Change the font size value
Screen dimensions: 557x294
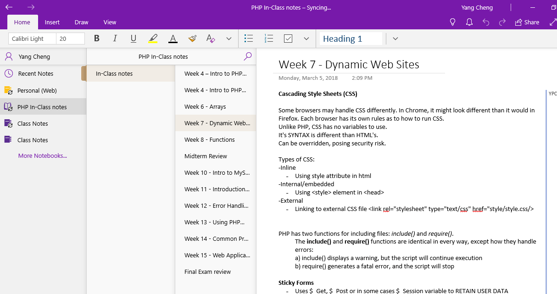tap(70, 39)
